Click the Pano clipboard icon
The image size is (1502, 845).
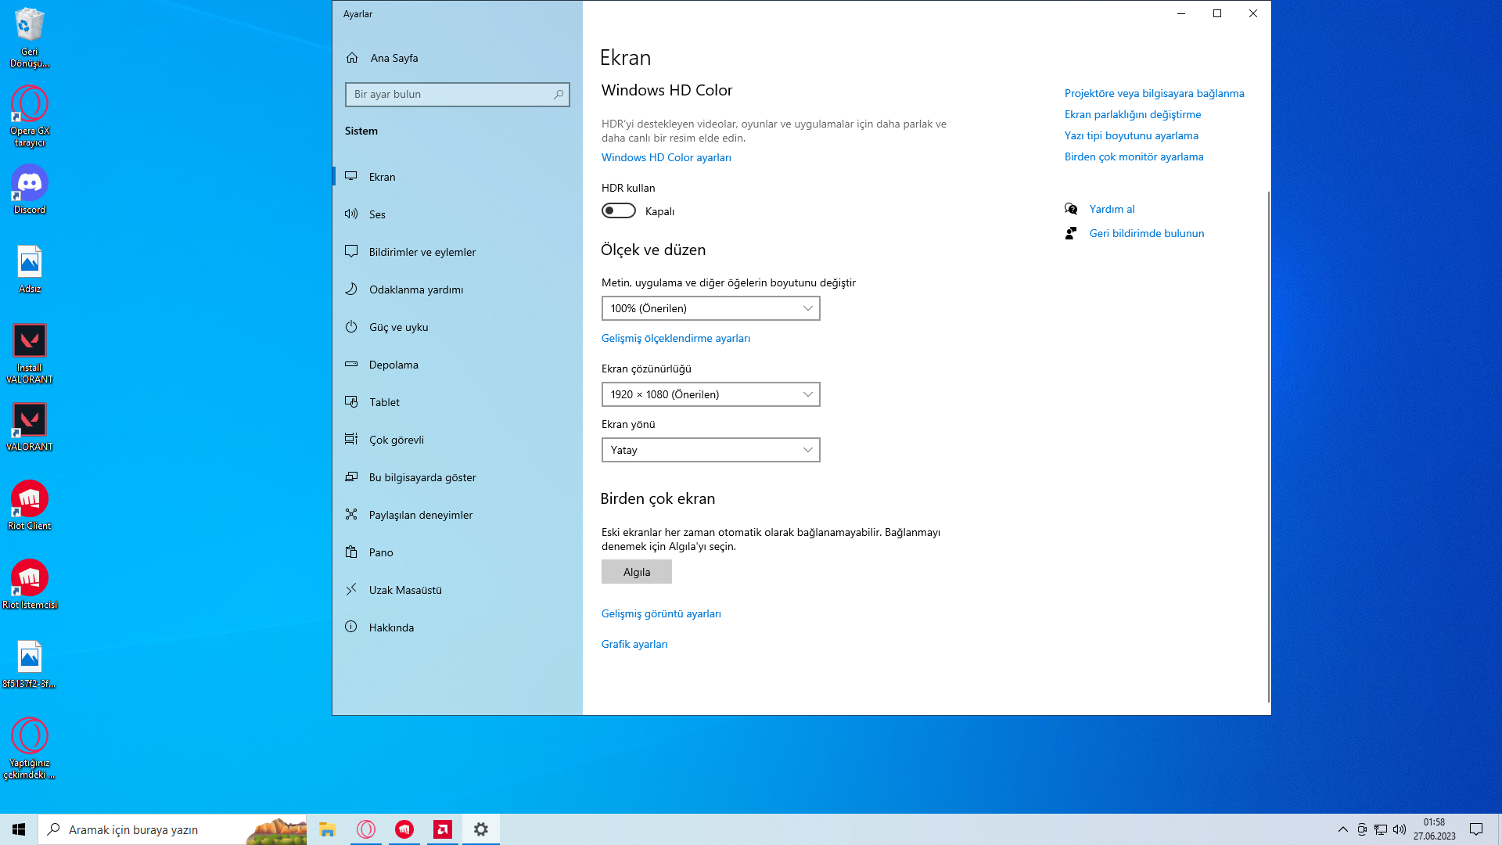tap(351, 552)
